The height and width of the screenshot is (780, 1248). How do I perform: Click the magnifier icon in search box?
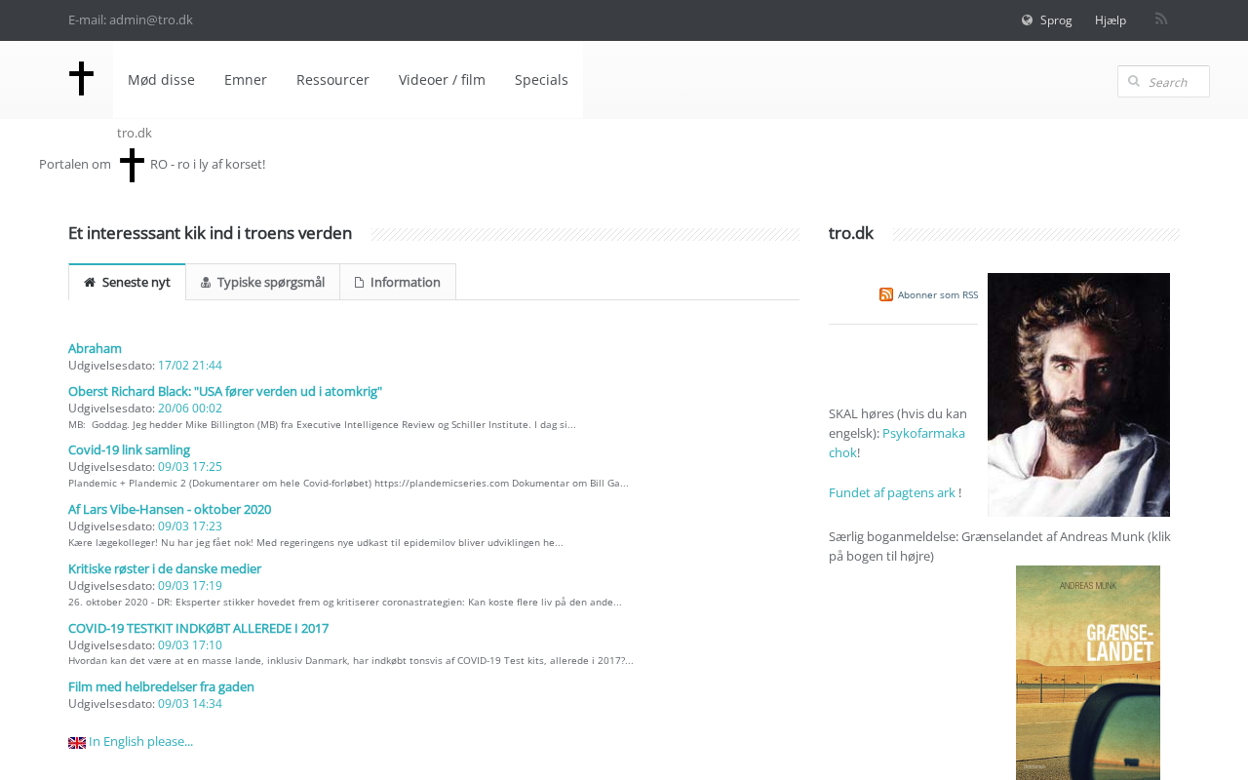[1134, 82]
